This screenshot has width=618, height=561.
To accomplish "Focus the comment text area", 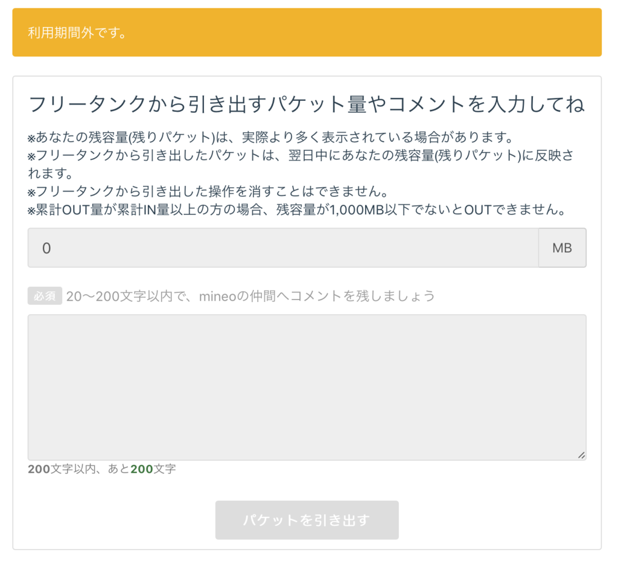I will click(x=307, y=387).
